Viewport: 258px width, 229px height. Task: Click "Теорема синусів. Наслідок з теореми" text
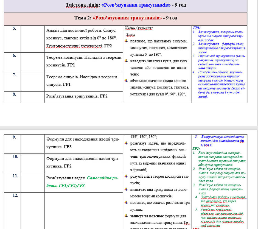pos(82,77)
